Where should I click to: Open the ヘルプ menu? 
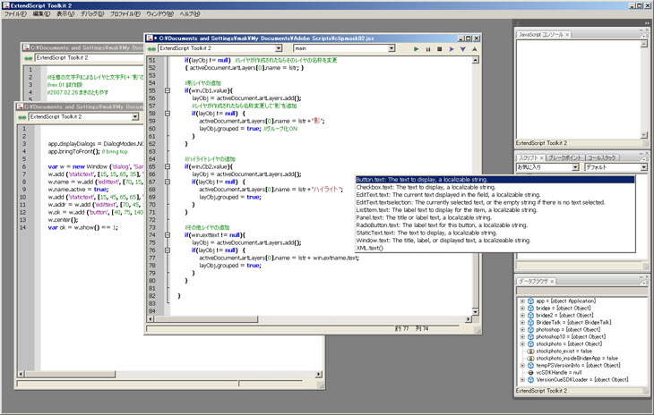tap(190, 13)
